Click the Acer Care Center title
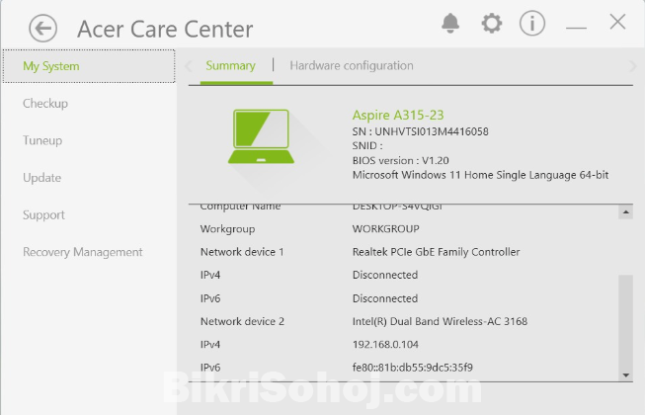The width and height of the screenshot is (645, 415). tap(165, 30)
